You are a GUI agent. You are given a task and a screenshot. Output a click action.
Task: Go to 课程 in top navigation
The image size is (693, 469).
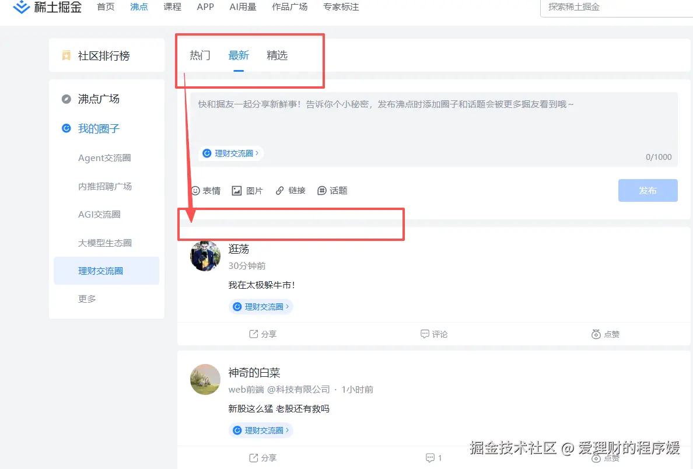(172, 7)
